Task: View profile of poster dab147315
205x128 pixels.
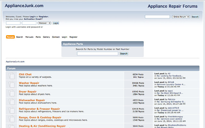Action: [x=174, y=108]
